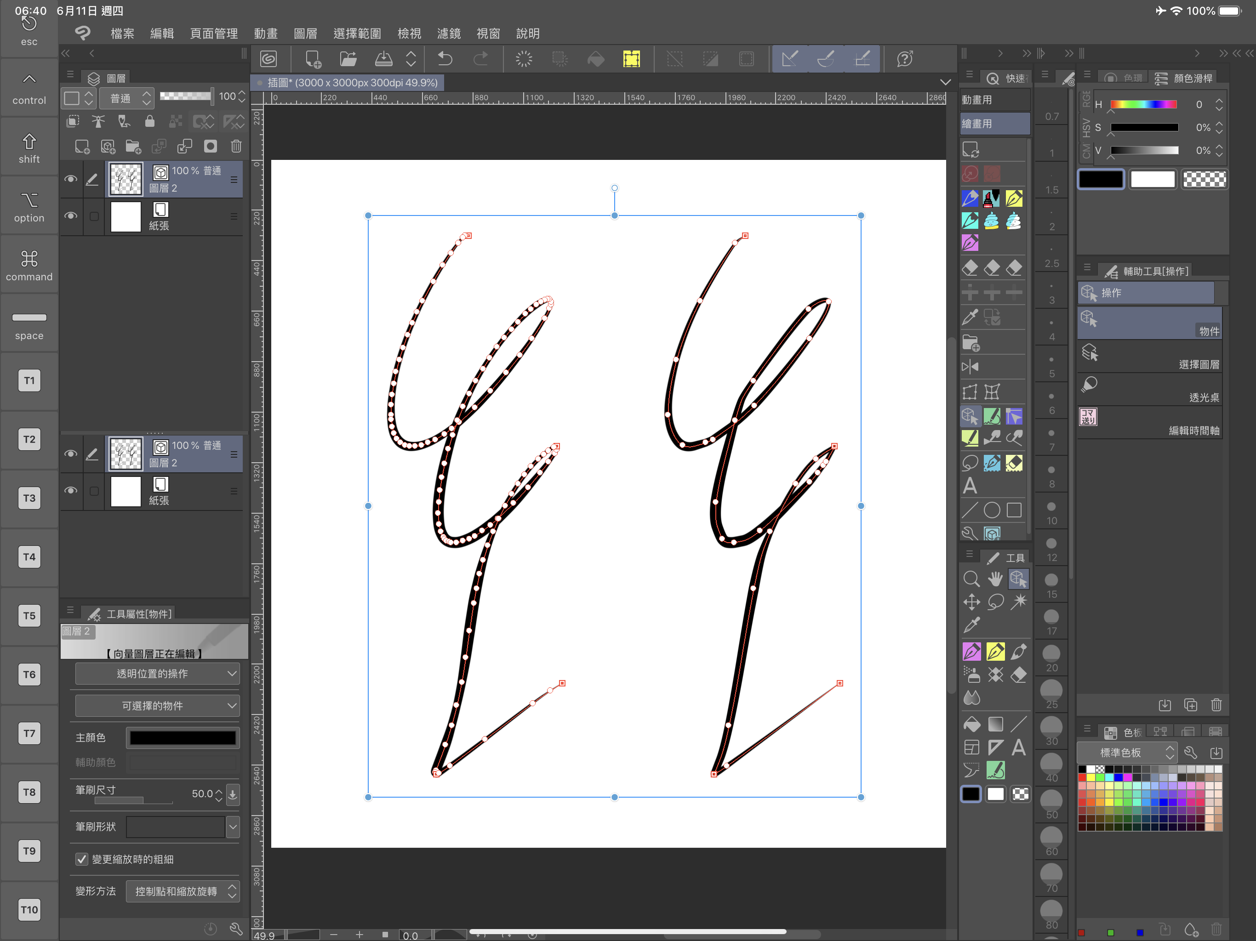This screenshot has width=1256, height=941.
Task: Click the New layer folder icon
Action: click(x=133, y=147)
